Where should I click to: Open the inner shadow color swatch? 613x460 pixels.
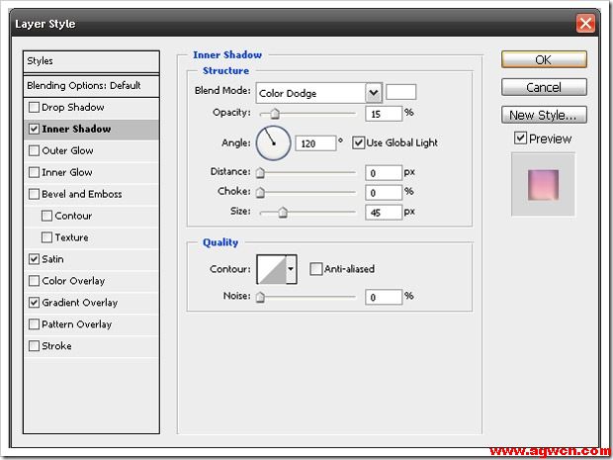click(400, 92)
